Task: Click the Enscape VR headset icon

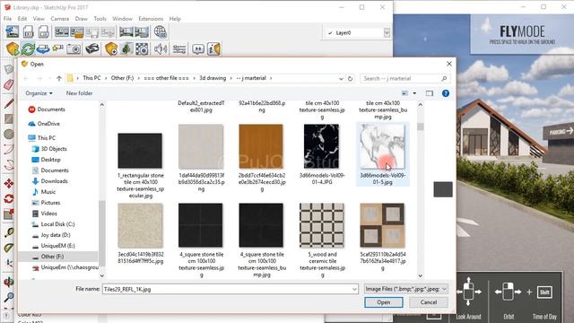Action: click(x=91, y=48)
